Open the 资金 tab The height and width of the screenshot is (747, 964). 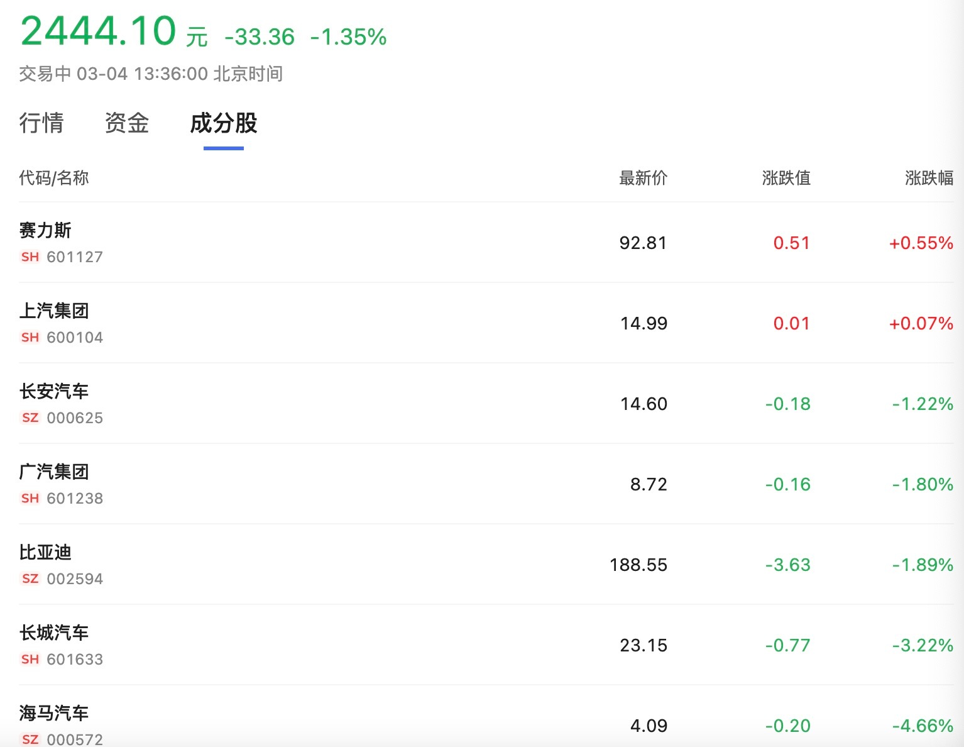[x=127, y=123]
